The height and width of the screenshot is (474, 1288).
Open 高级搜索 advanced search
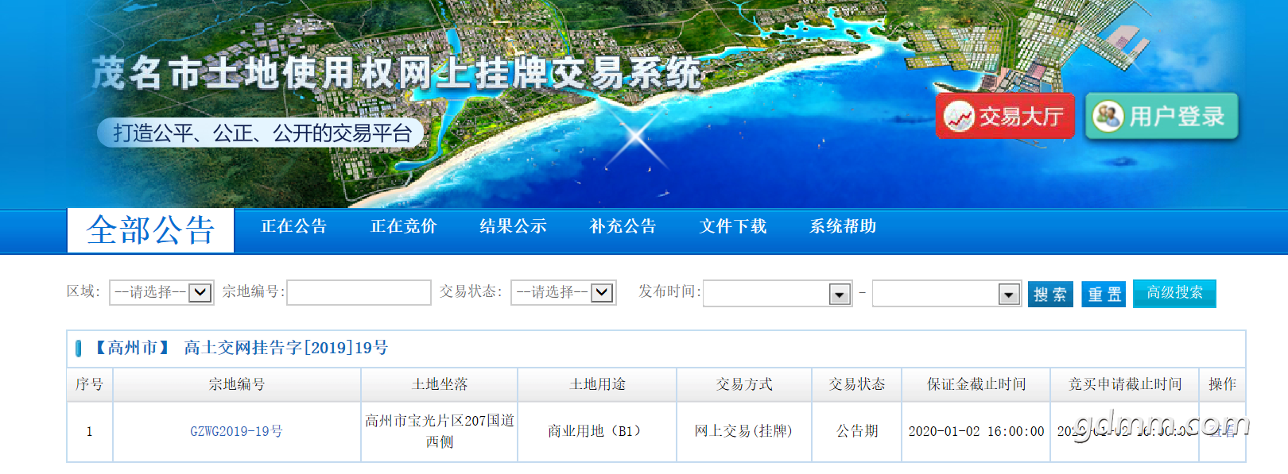point(1174,293)
